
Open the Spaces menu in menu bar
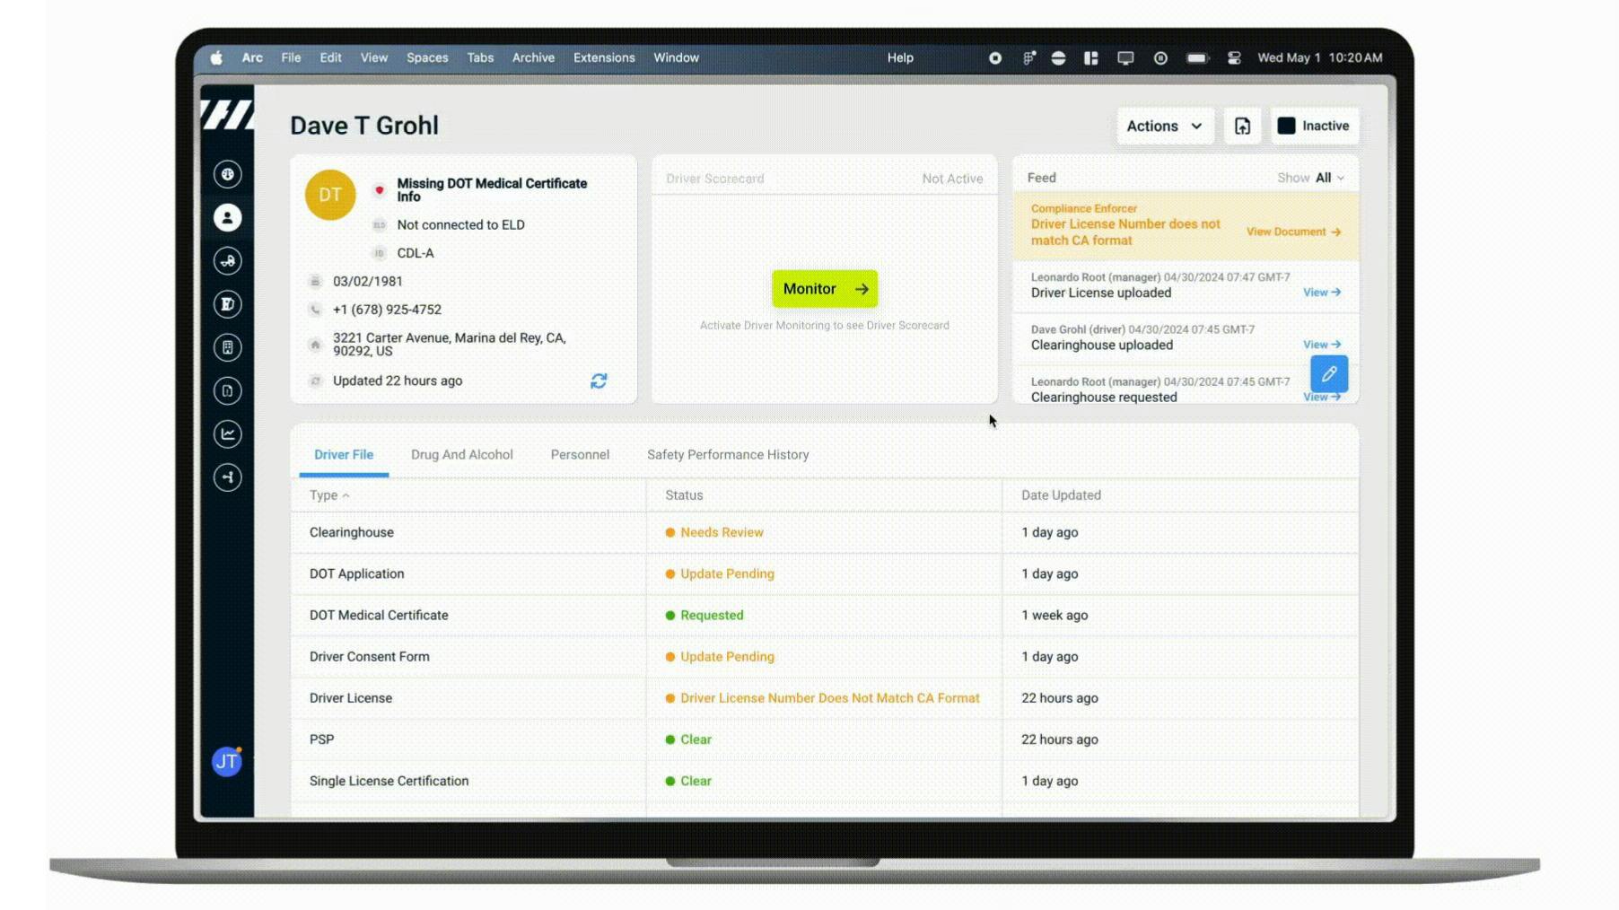pyautogui.click(x=426, y=57)
